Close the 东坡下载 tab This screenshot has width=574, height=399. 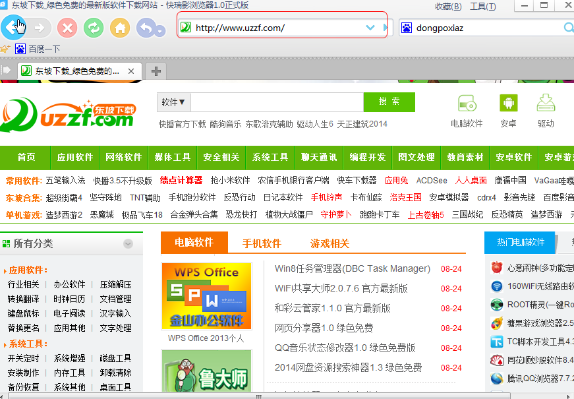click(x=131, y=71)
